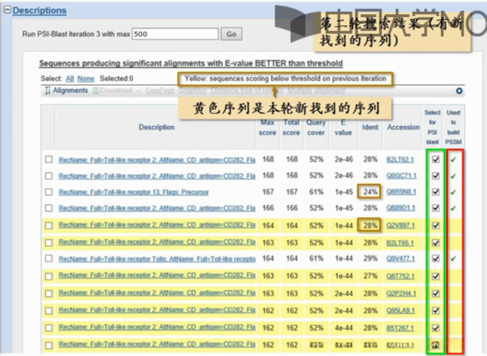Open the Toll-like receptor 2 description for B2LT62.1

(157, 160)
